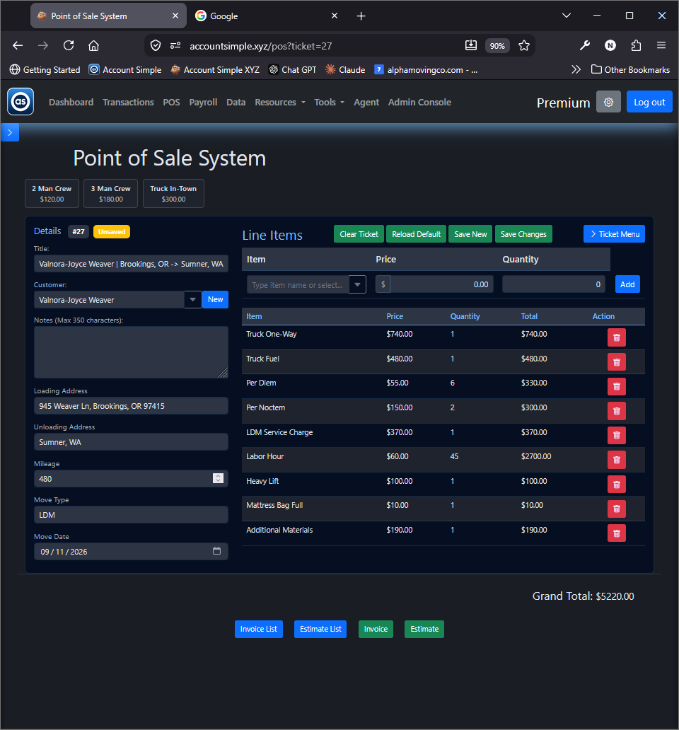Click the Clear Ticket button
This screenshot has width=679, height=730.
(x=359, y=234)
